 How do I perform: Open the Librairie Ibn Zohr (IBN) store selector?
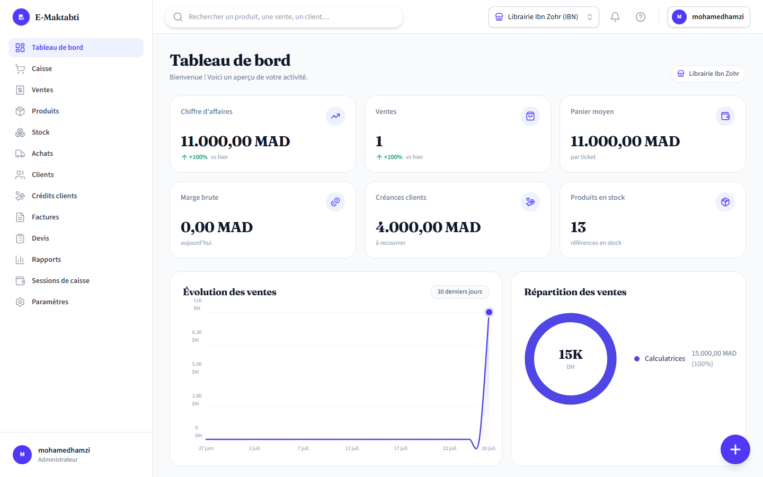544,17
